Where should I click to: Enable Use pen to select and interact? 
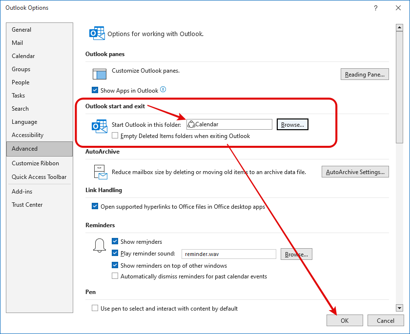pos(95,308)
